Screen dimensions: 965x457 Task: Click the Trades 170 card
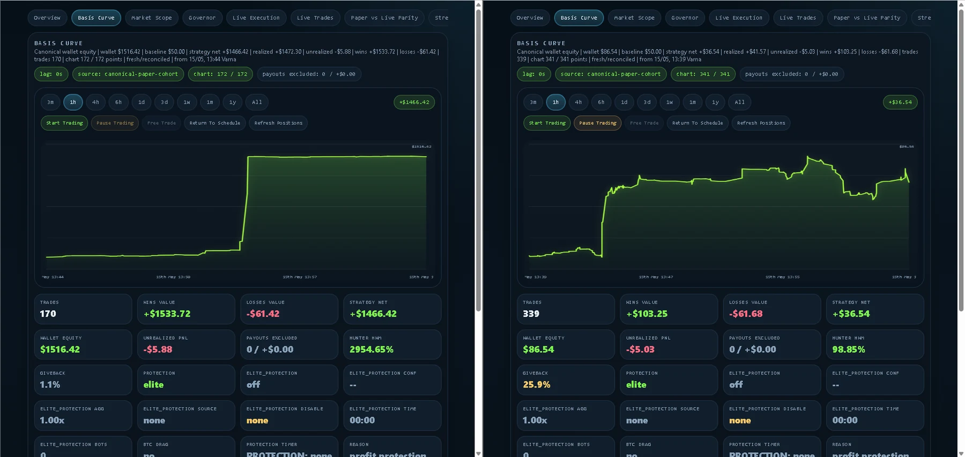pyautogui.click(x=83, y=309)
